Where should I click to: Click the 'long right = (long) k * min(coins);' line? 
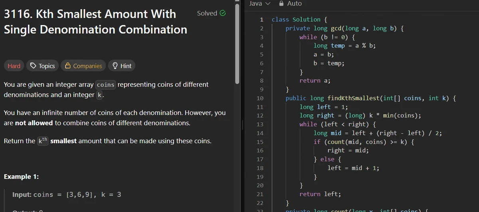tap(360, 116)
